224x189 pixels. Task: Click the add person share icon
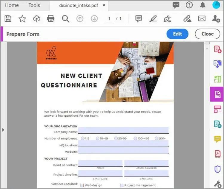pyautogui.click(x=216, y=19)
